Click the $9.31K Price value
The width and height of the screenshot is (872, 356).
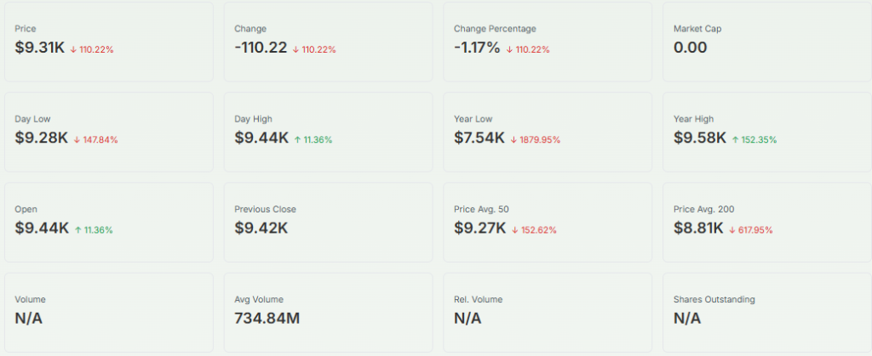pyautogui.click(x=43, y=48)
